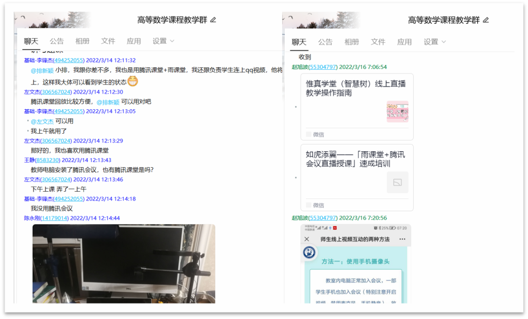Open the computer monitor photo in the left chat
The height and width of the screenshot is (319, 528).
tap(124, 263)
